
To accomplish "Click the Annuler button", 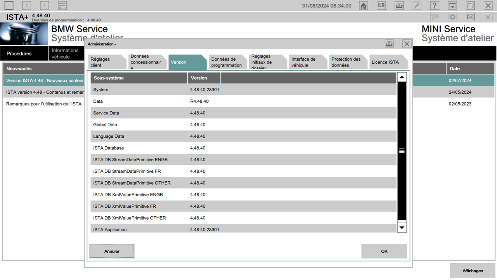I will tap(112, 251).
